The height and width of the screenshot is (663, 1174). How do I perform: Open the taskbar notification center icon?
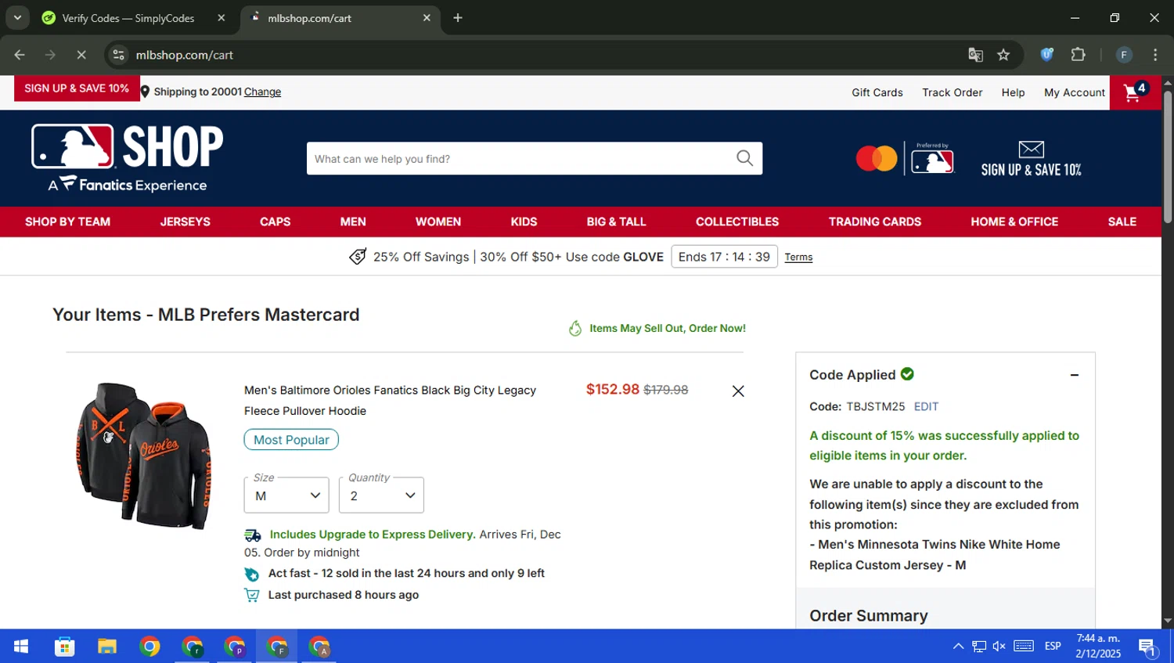1147,647
